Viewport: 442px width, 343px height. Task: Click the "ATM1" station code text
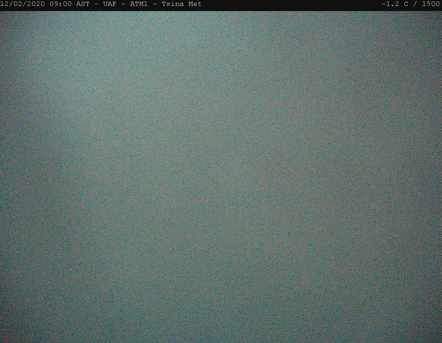(139, 4)
